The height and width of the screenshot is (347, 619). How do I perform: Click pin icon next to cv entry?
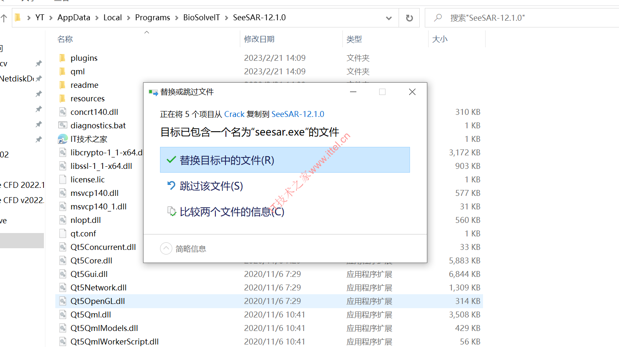click(x=39, y=63)
